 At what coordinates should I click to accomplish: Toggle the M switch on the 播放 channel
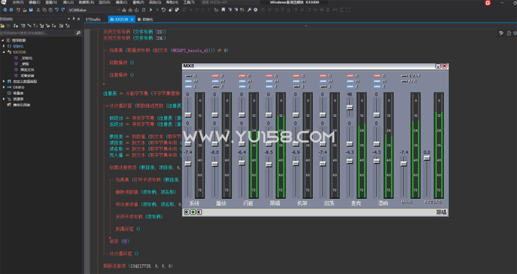point(216,81)
